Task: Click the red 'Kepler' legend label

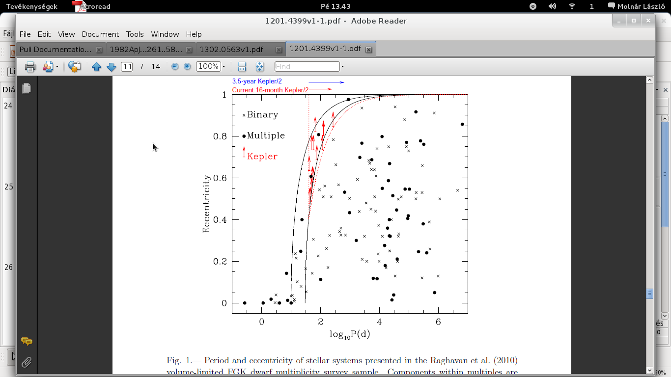Action: click(262, 157)
